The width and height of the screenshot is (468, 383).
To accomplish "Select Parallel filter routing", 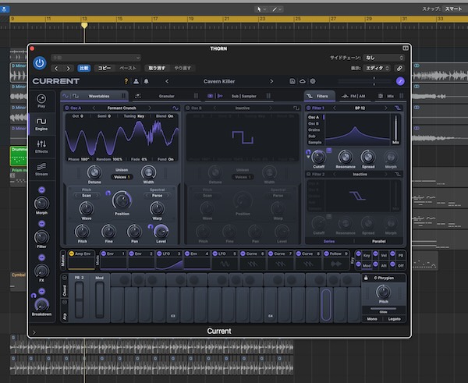I will pos(378,241).
